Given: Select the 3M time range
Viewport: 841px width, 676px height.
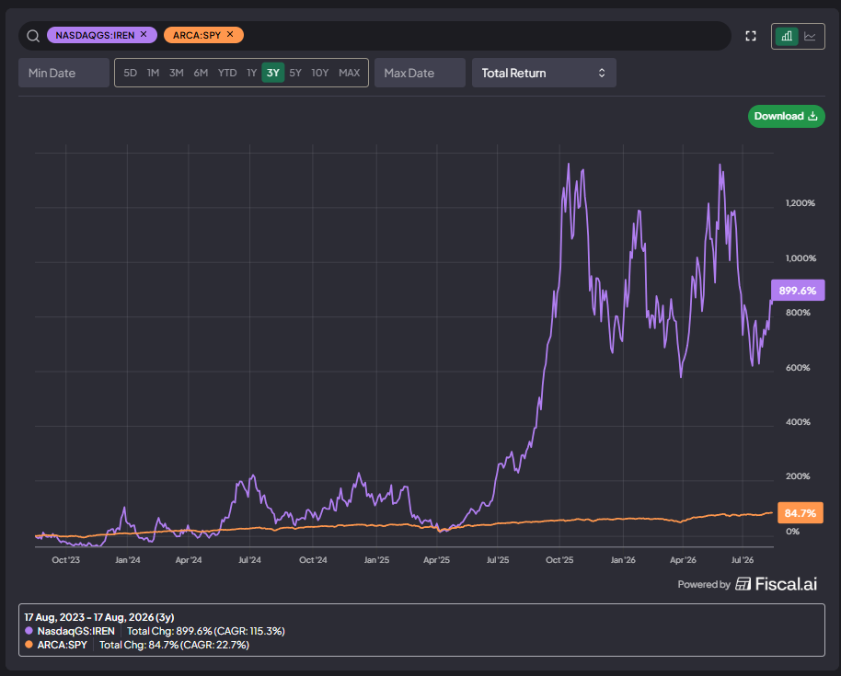Looking at the screenshot, I should coord(177,73).
